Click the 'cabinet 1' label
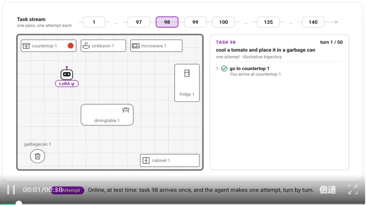 pos(161,161)
